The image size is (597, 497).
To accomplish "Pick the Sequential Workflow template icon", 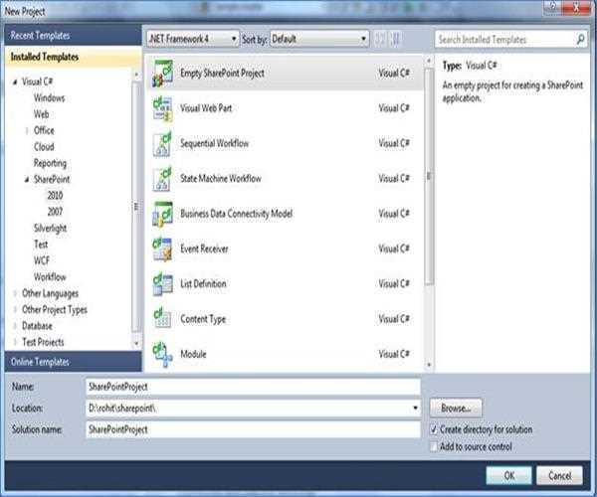I will pyautogui.click(x=162, y=144).
